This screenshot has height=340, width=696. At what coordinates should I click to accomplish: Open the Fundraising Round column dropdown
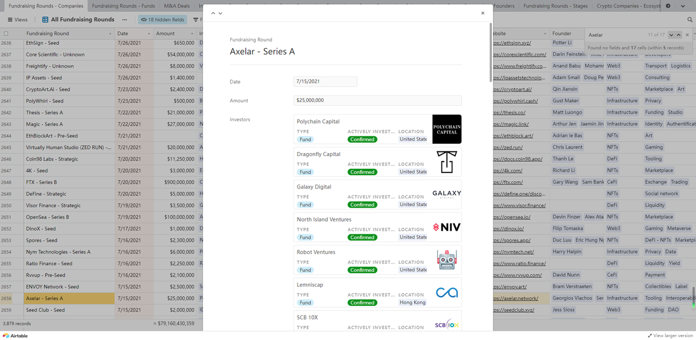point(110,34)
